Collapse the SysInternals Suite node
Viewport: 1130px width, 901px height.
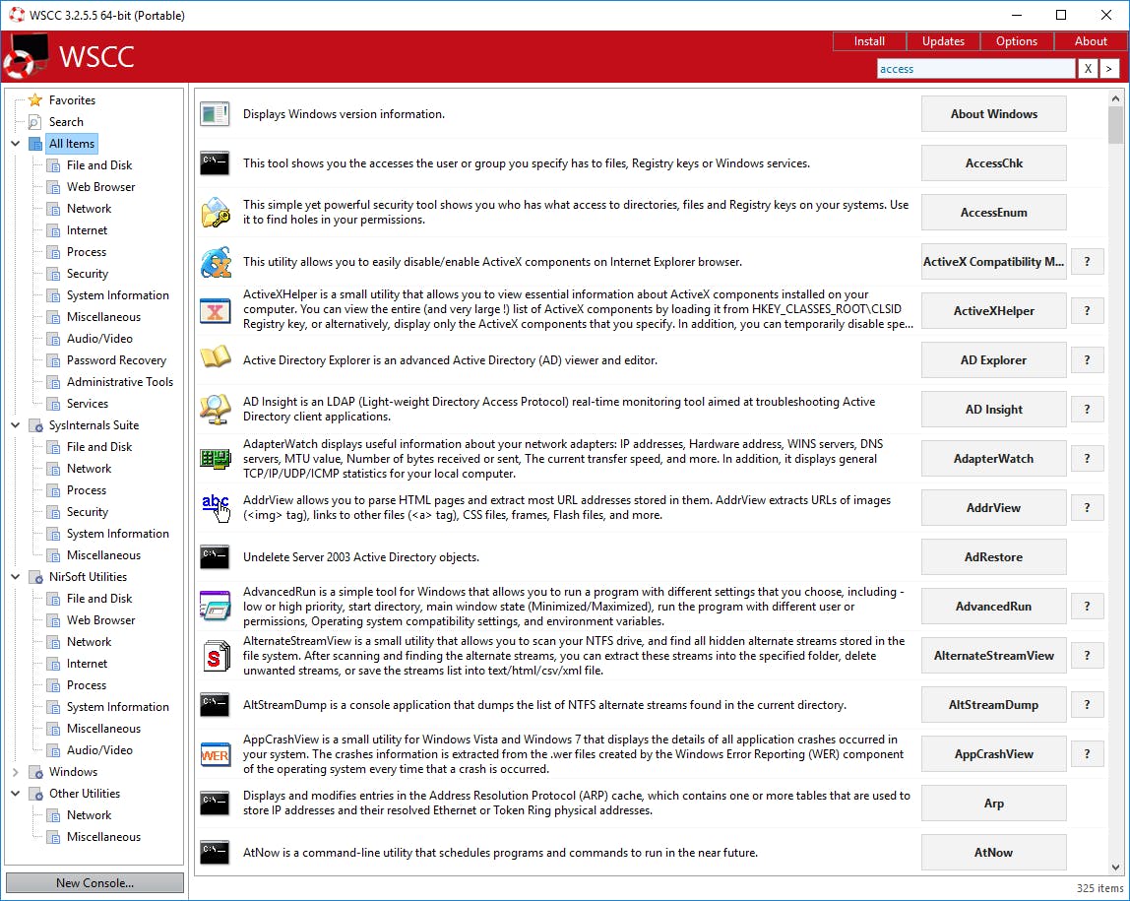tap(15, 425)
